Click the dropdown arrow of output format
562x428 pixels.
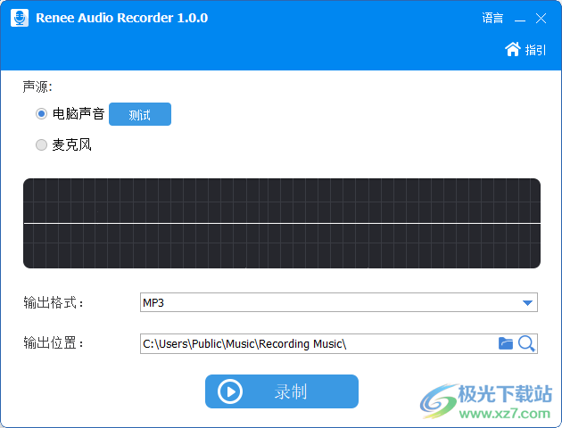(527, 303)
